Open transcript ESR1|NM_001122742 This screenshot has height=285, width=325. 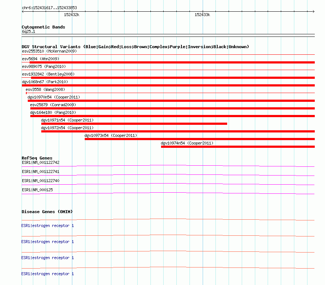pos(41,163)
